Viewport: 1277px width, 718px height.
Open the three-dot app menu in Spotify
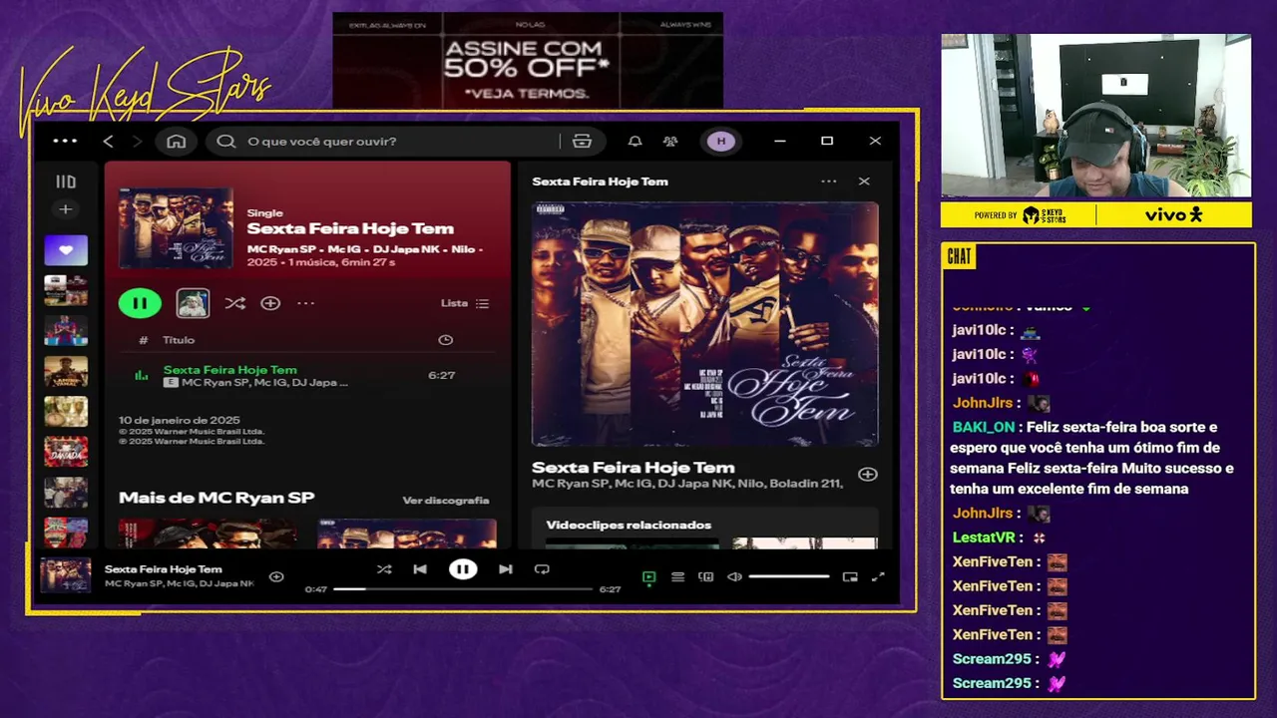[x=65, y=142]
